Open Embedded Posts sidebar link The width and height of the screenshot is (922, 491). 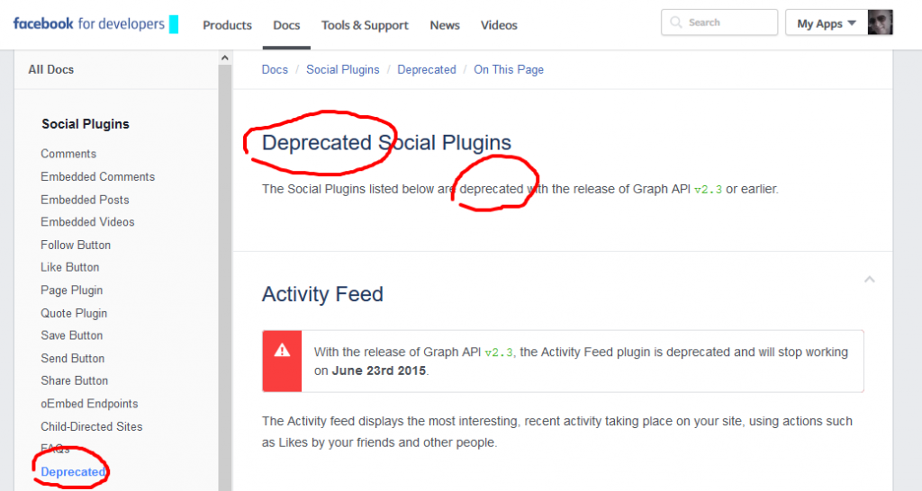pyautogui.click(x=85, y=200)
